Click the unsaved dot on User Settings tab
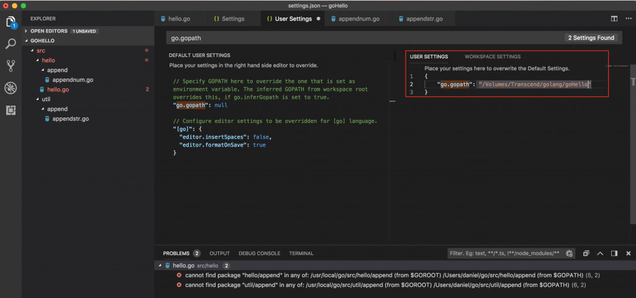This screenshot has width=636, height=298. tap(318, 19)
